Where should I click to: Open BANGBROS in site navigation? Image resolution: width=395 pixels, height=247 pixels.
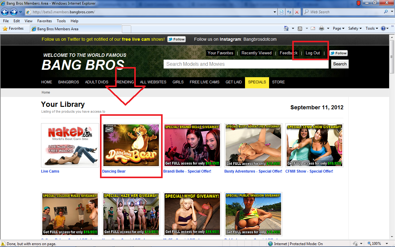click(x=69, y=82)
